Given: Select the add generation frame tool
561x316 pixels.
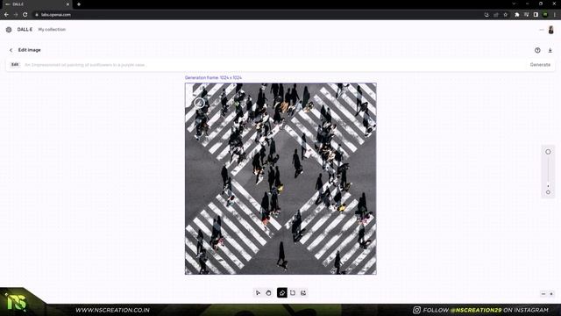Looking at the screenshot, I should (293, 292).
